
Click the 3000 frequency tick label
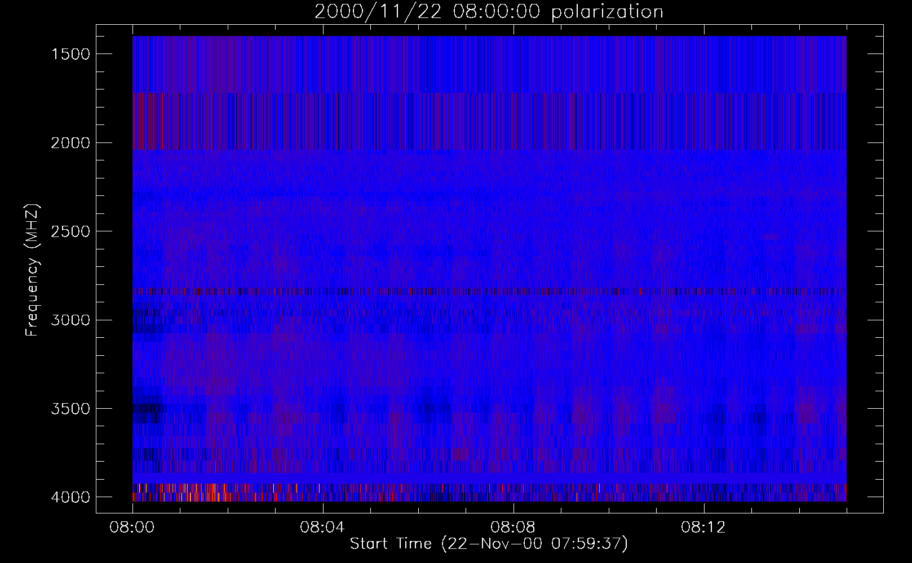pyautogui.click(x=70, y=320)
